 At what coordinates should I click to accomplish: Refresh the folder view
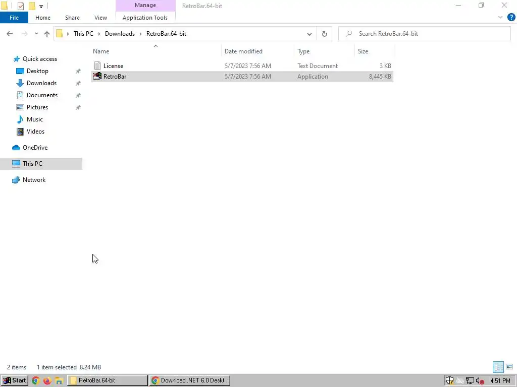(325, 34)
